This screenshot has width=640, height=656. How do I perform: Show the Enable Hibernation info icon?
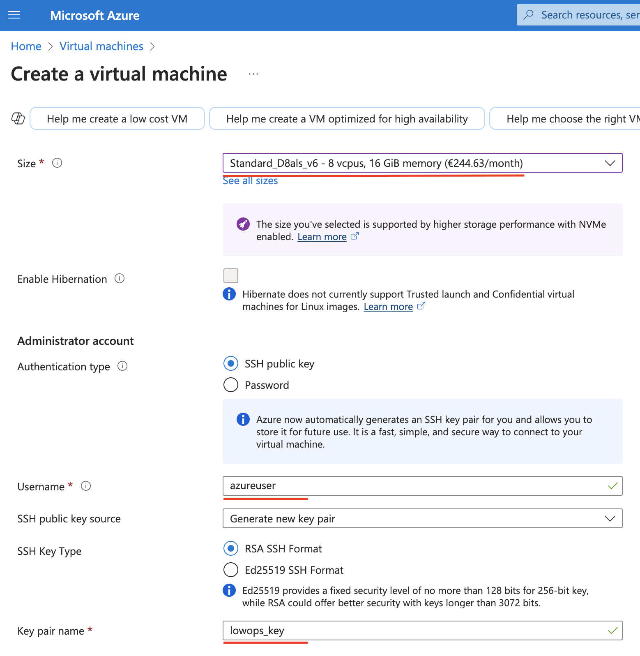pos(120,278)
